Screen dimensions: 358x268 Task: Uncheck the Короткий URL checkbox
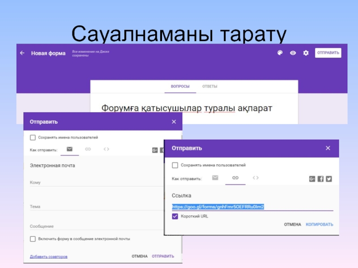175,216
